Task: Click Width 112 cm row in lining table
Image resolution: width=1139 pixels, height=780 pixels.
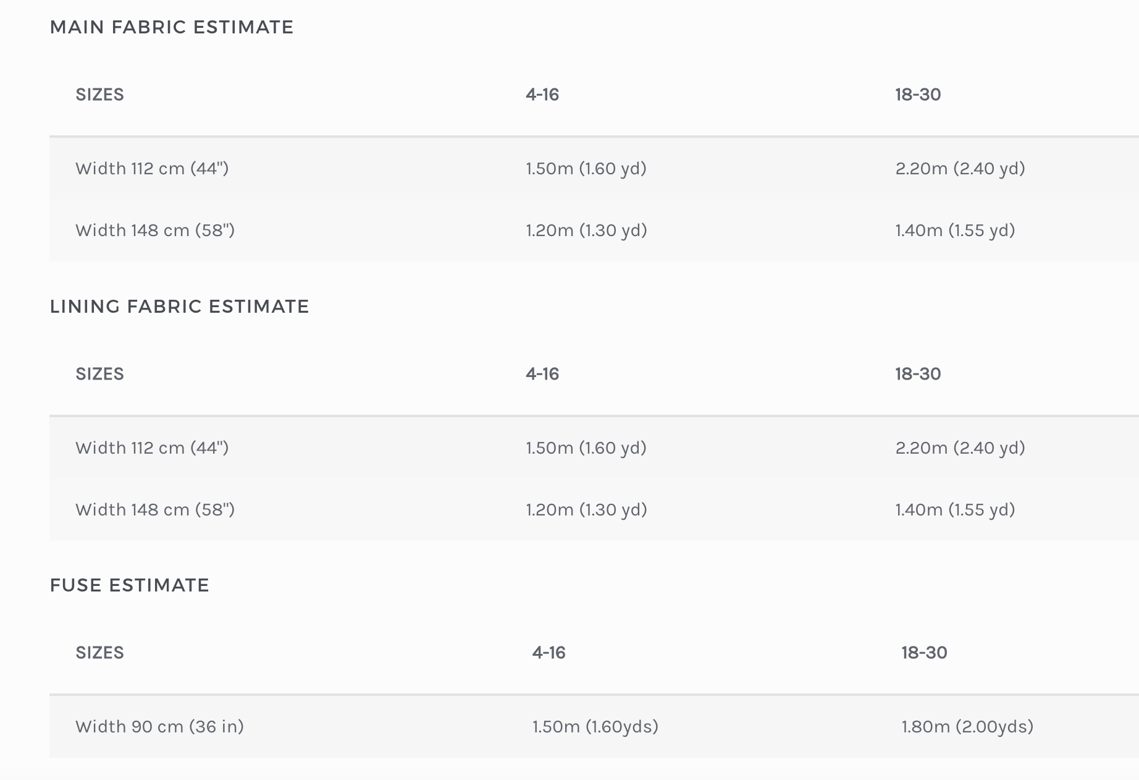Action: [594, 447]
